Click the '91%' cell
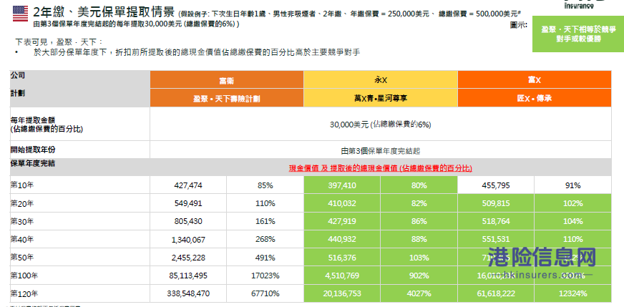The width and height of the screenshot is (624, 307). tap(572, 185)
